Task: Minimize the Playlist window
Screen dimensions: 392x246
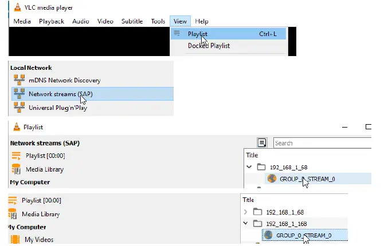Action: [x=345, y=127]
